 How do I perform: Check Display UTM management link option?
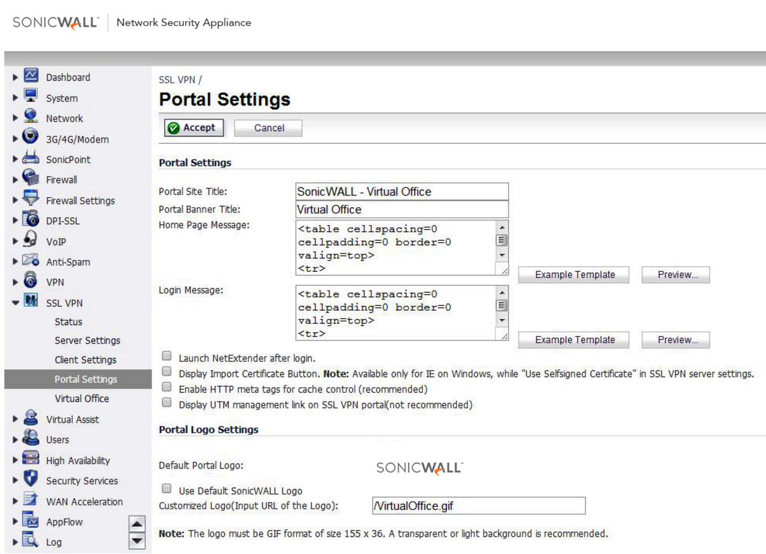(x=166, y=403)
